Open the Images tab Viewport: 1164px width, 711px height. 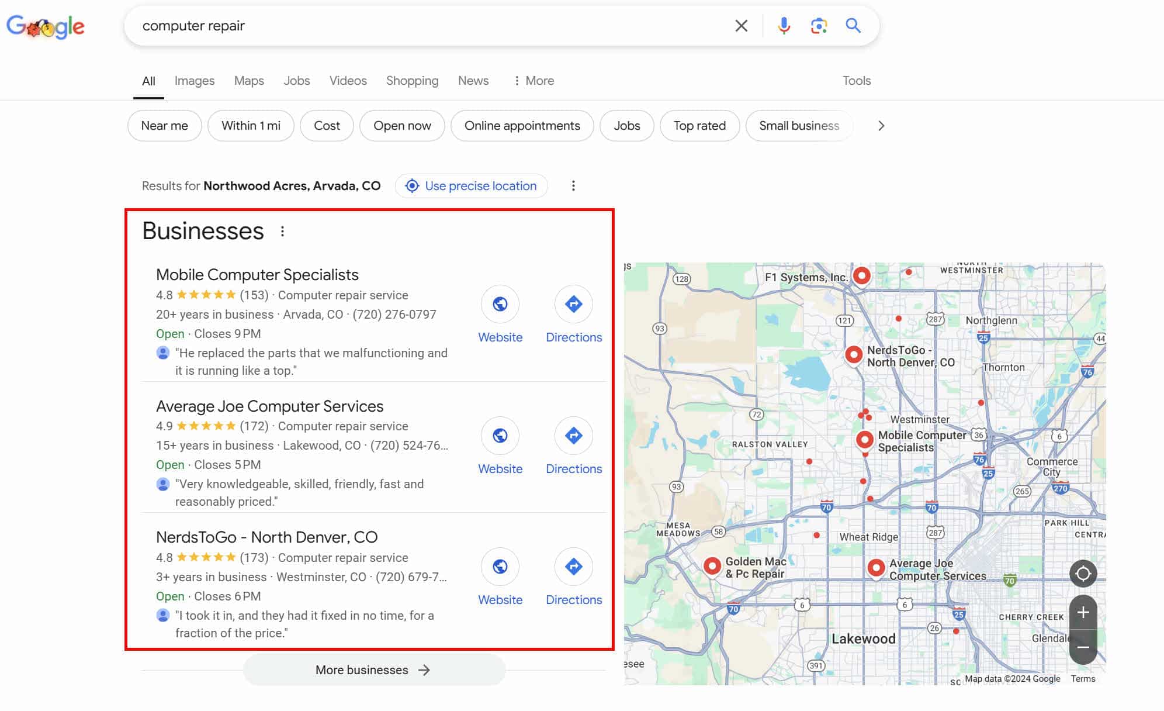195,81
